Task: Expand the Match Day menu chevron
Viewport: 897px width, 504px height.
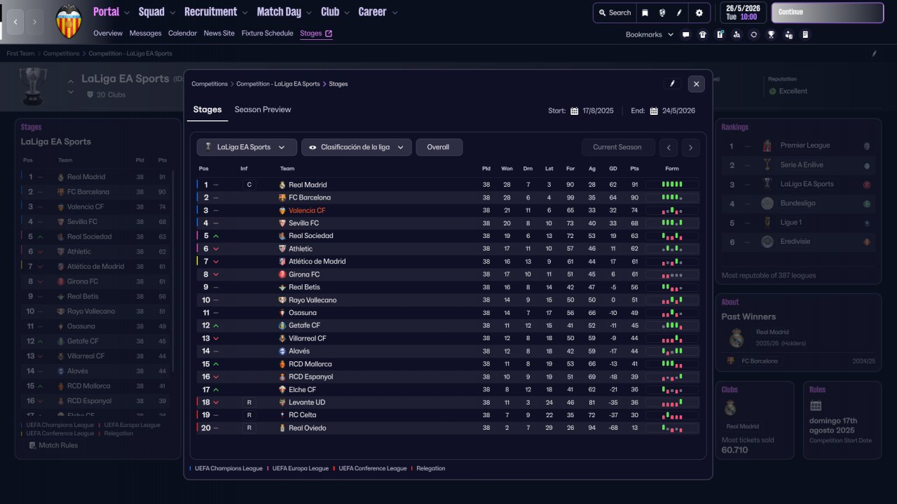Action: pyautogui.click(x=309, y=13)
